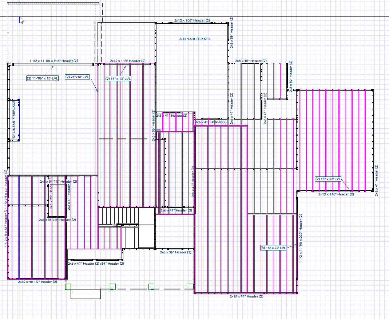Select the 2x6 x 40" Header (2) label
389x319 pixels.
[251, 61]
